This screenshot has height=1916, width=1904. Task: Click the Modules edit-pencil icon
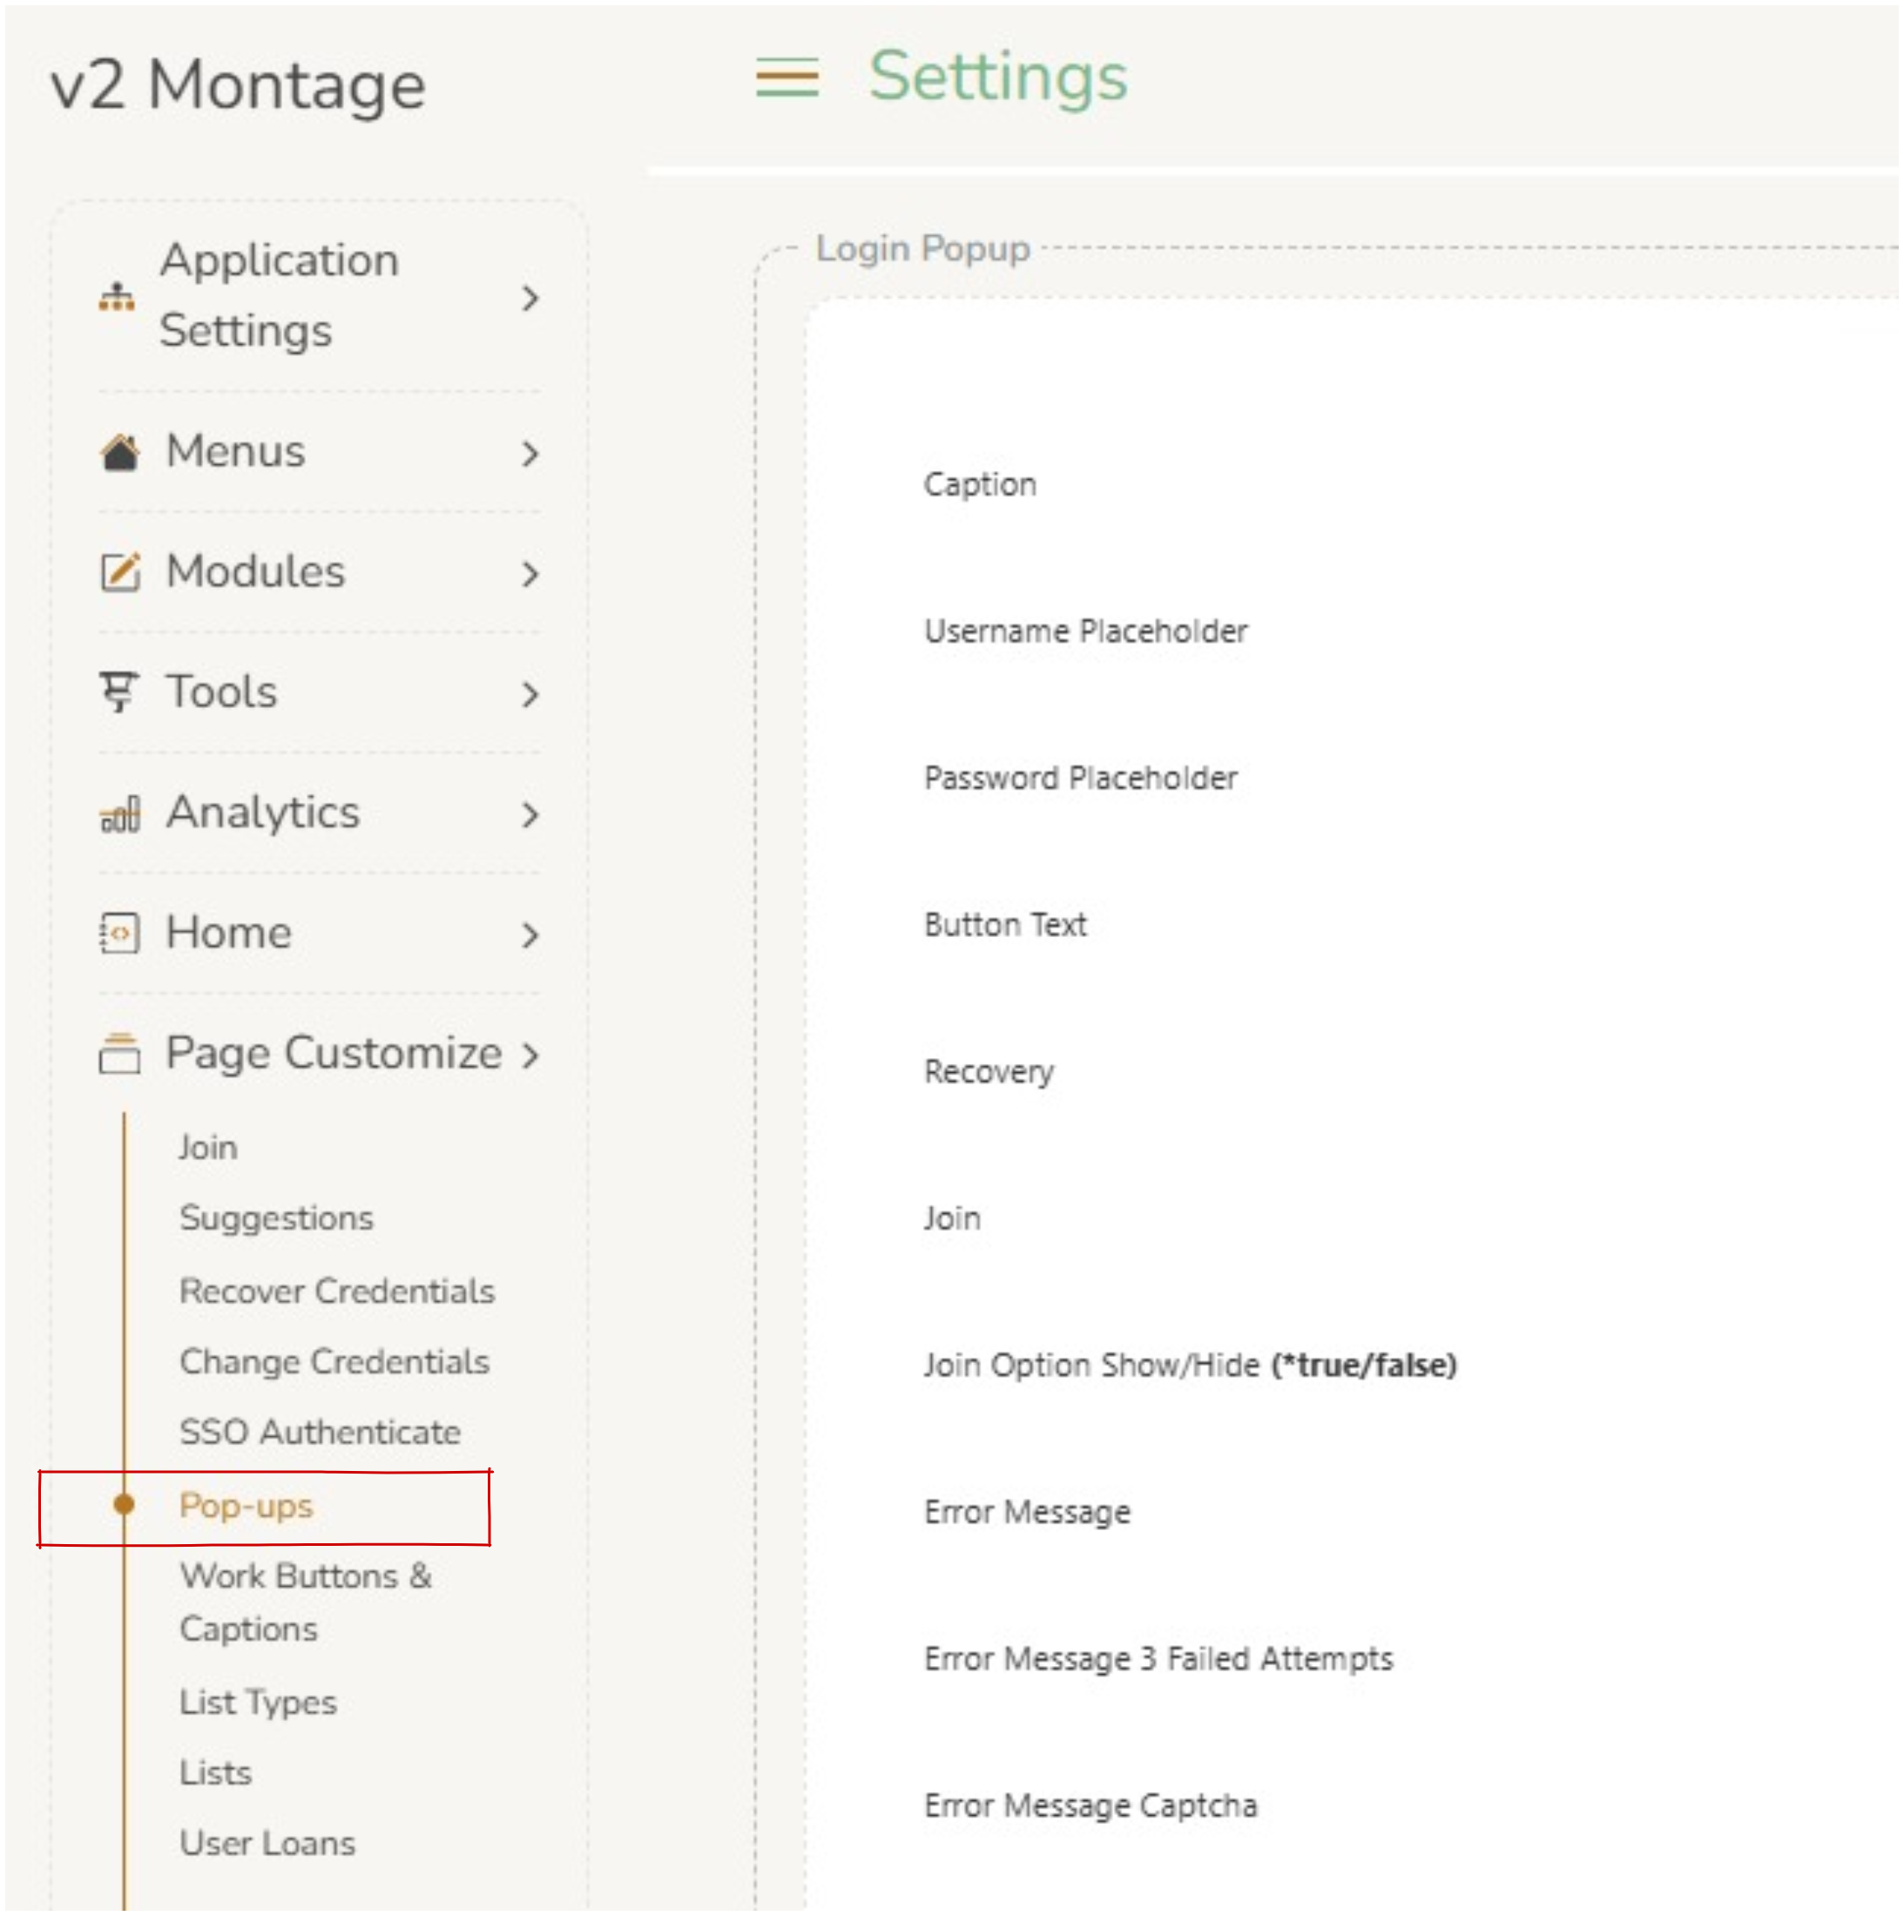[x=120, y=572]
